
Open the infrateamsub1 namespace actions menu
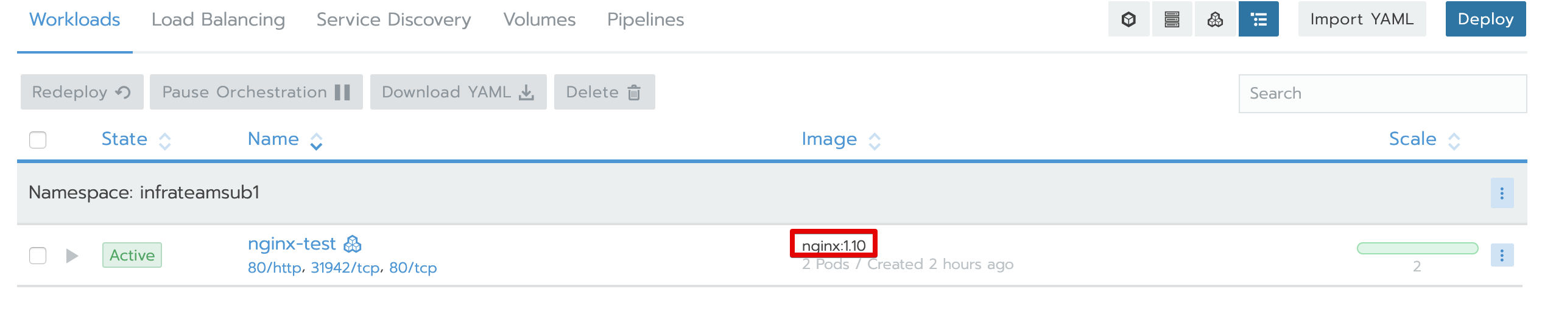[x=1502, y=193]
